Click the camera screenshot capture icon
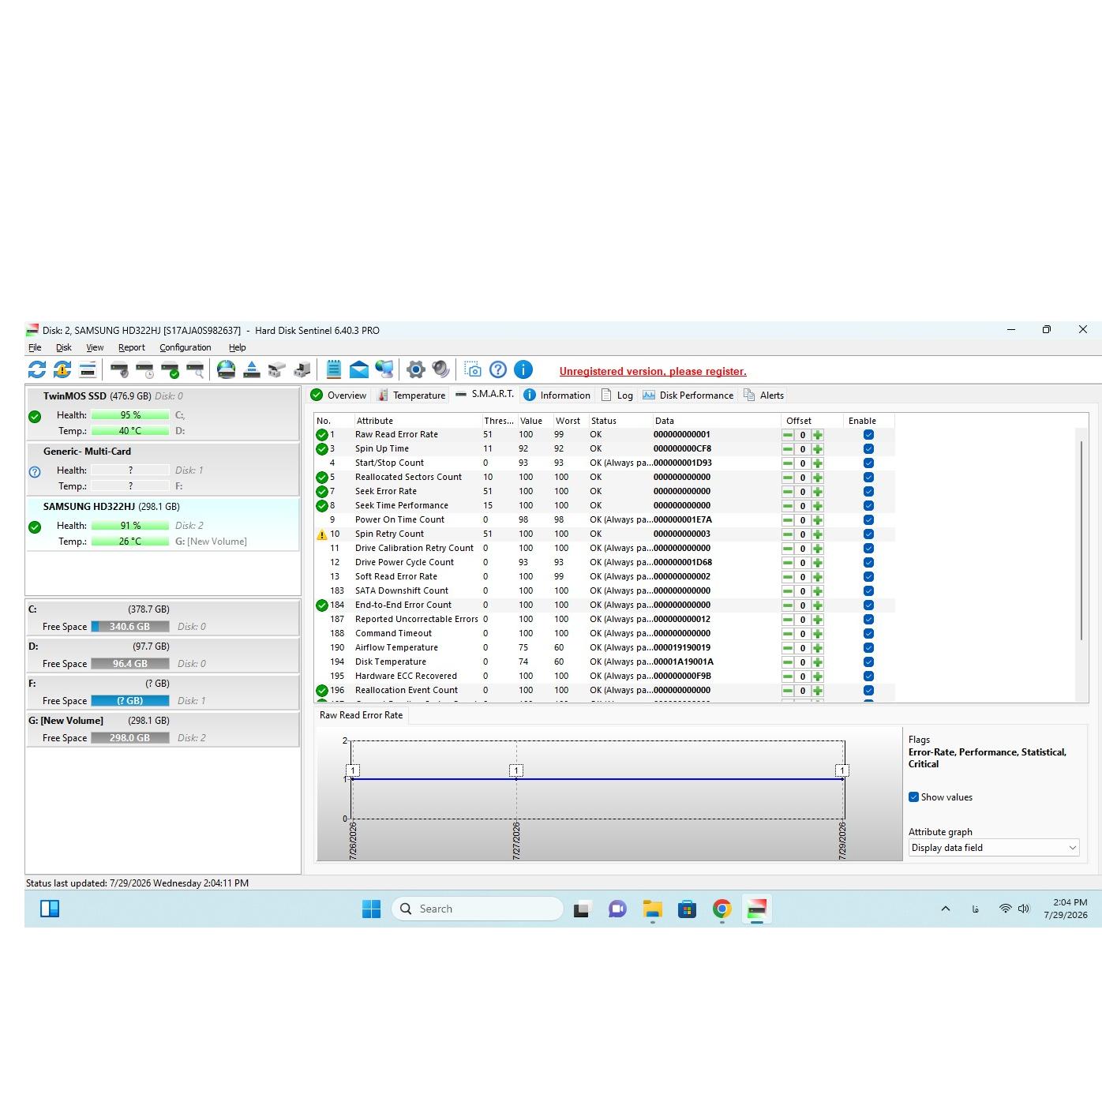 coord(473,369)
